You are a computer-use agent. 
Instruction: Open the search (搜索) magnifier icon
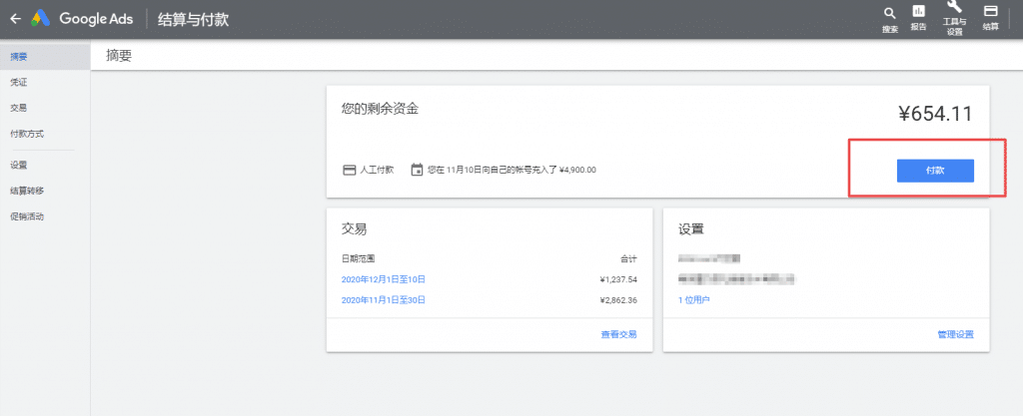890,13
